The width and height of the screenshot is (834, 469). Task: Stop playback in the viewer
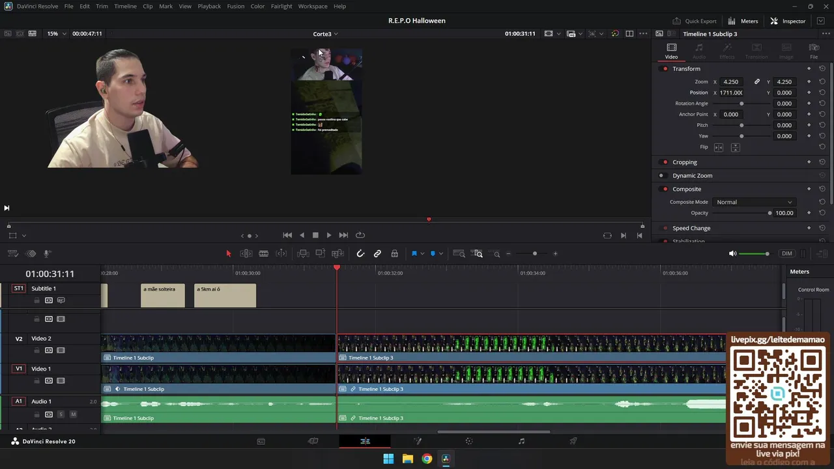pyautogui.click(x=315, y=235)
